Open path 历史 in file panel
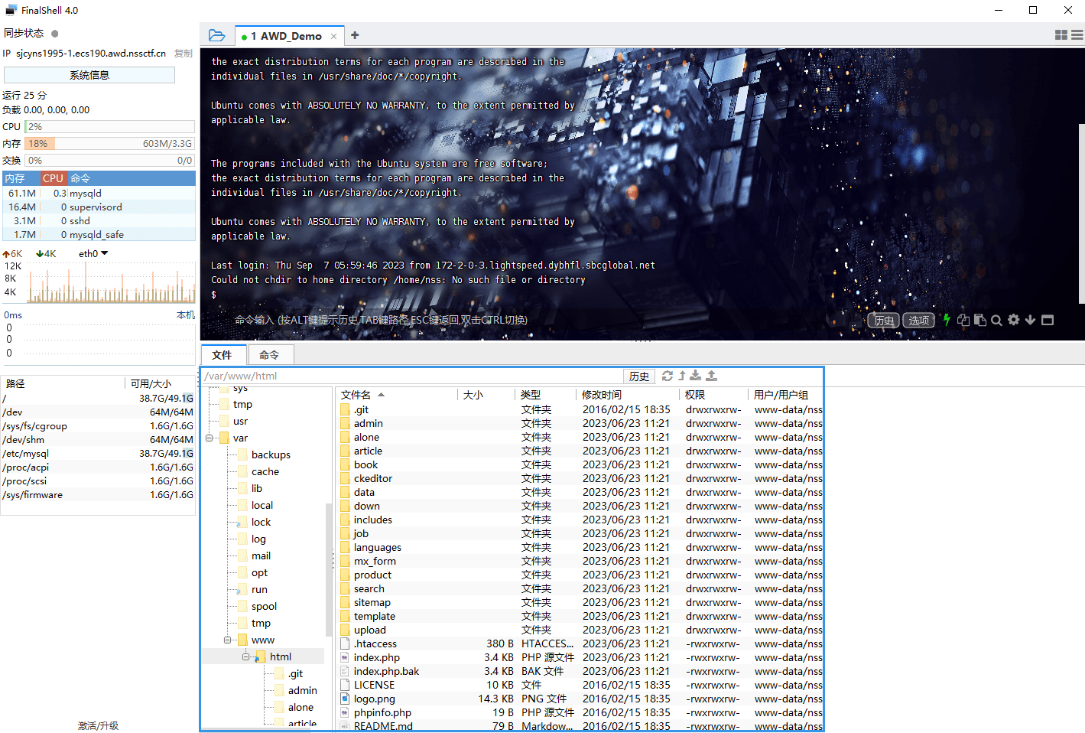1085x733 pixels. point(639,376)
